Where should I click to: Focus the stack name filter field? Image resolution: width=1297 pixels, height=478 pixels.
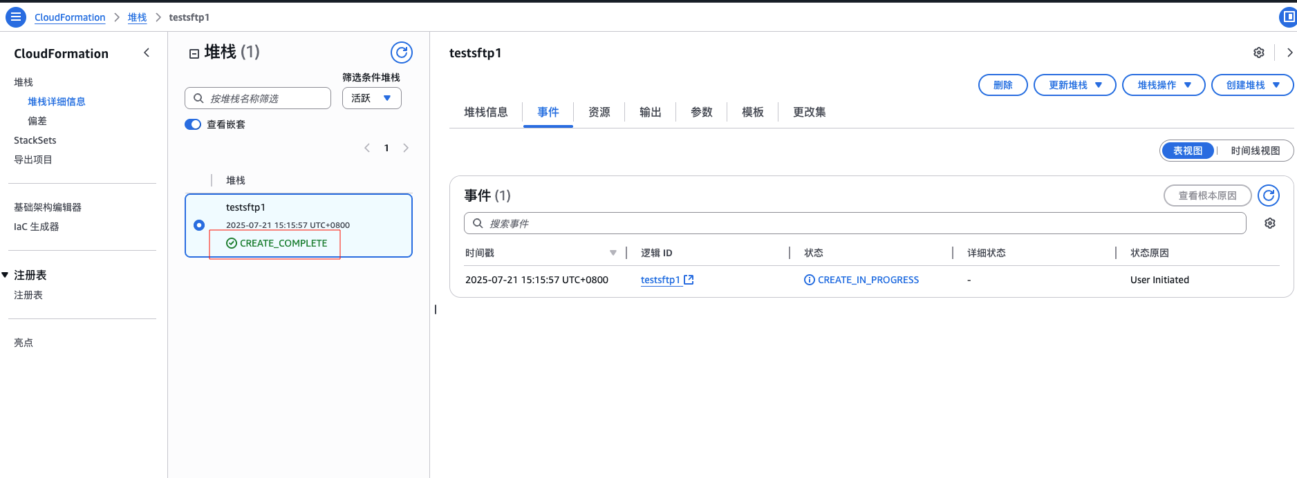pyautogui.click(x=258, y=98)
